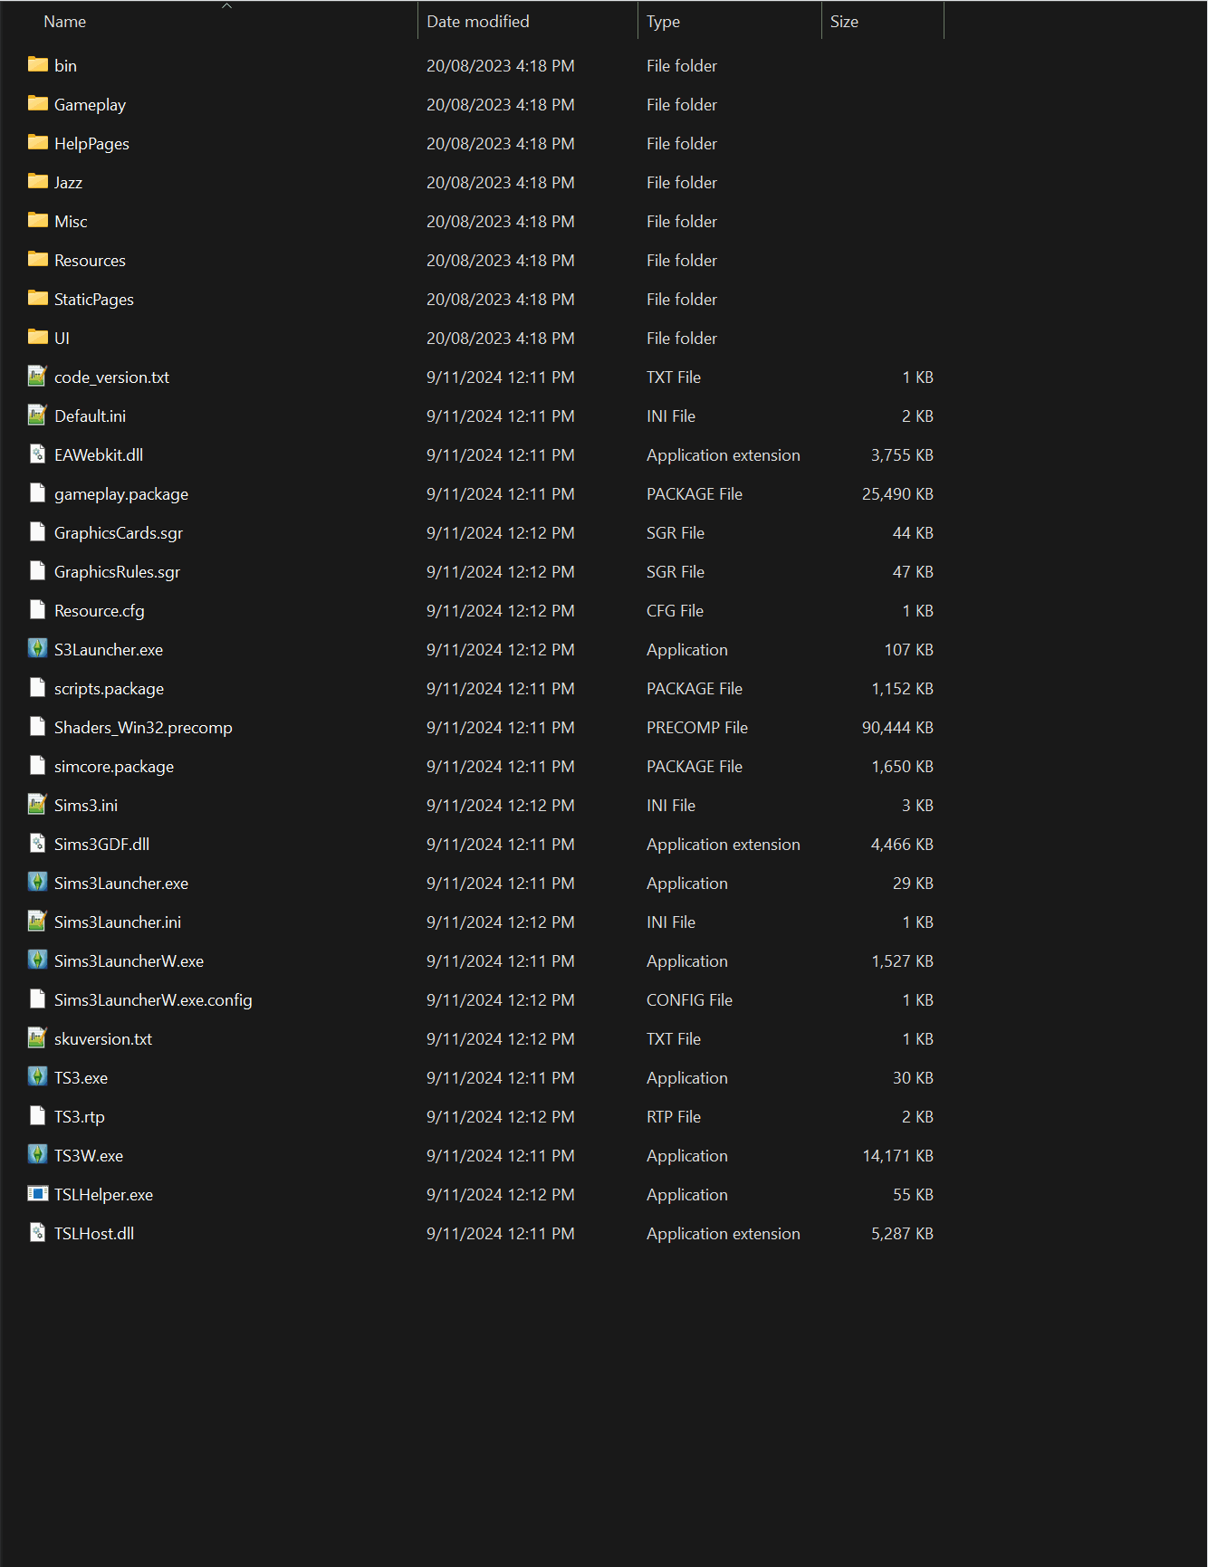This screenshot has height=1567, width=1208.
Task: Select the GraphicsCards.sgr file name
Action: 119,533
